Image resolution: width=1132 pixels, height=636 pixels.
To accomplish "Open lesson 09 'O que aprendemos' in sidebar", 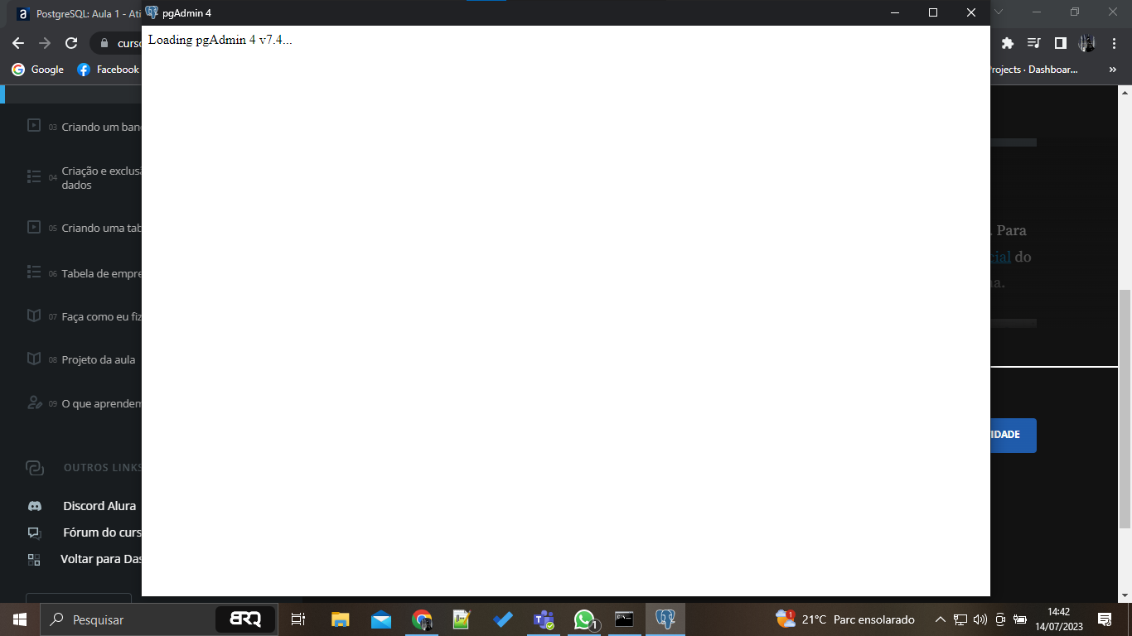I will tap(85, 403).
